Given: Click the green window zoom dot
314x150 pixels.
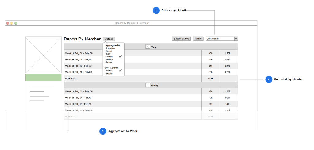Looking at the screenshot, I should click(x=16, y=23).
